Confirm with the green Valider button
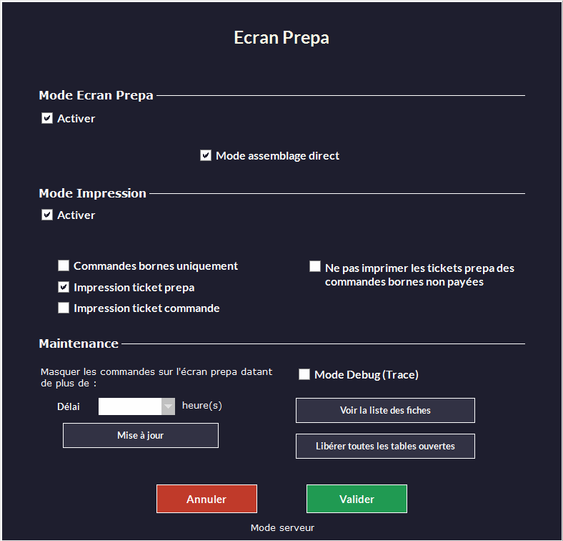Image resolution: width=563 pixels, height=541 pixels. pyautogui.click(x=357, y=499)
